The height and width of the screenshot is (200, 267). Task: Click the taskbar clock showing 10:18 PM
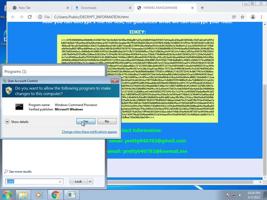254,195
